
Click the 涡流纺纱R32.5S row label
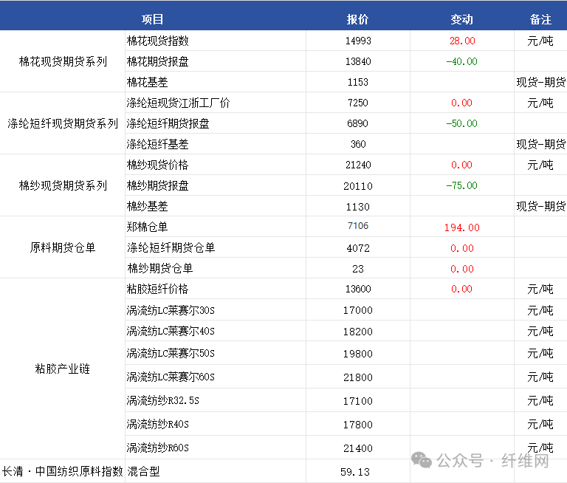[x=162, y=400]
